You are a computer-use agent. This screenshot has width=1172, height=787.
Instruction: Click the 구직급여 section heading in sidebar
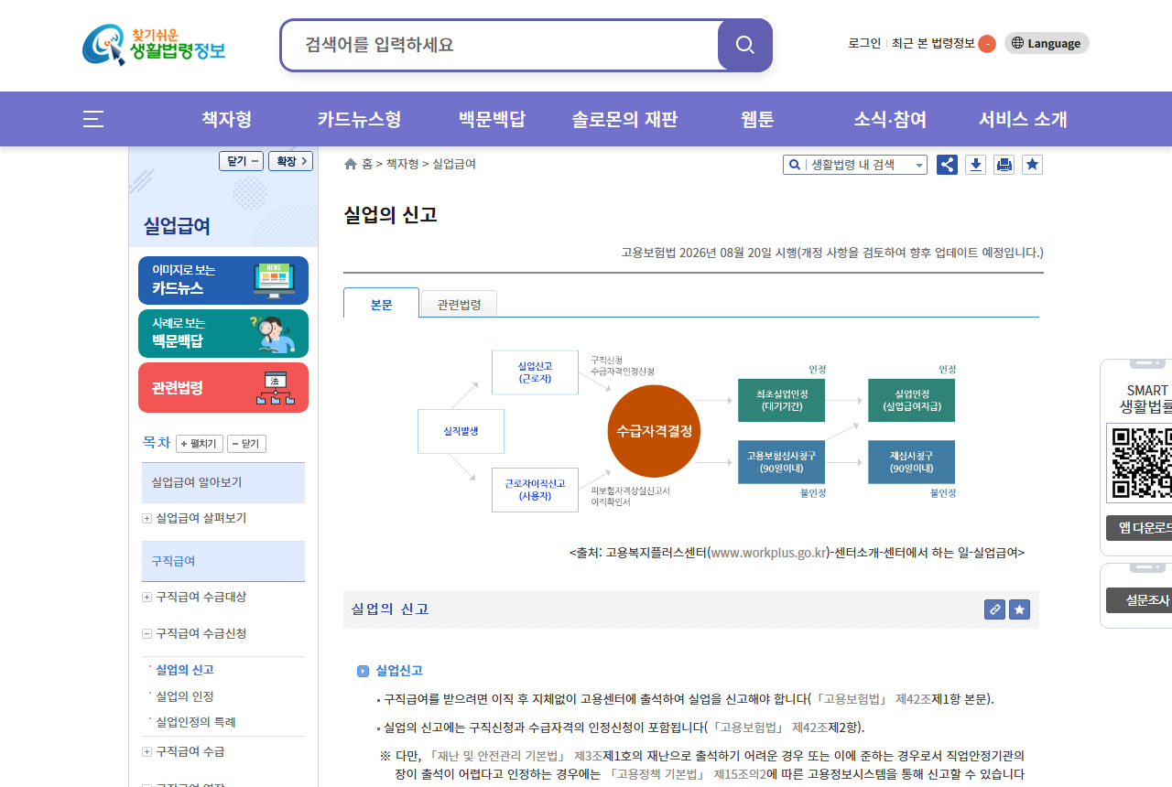223,561
